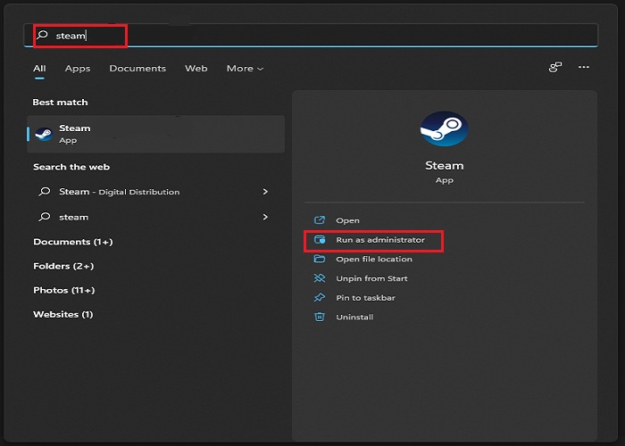Show Documents (1+) results
625x446 pixels.
pyautogui.click(x=73, y=242)
